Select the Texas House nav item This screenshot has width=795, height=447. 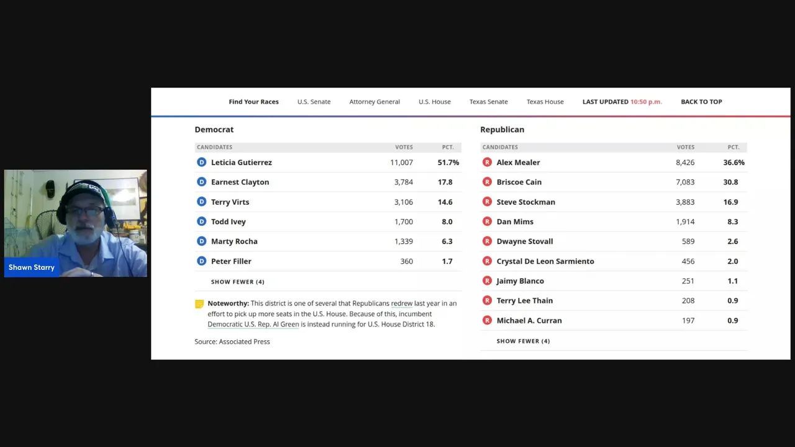click(x=545, y=102)
